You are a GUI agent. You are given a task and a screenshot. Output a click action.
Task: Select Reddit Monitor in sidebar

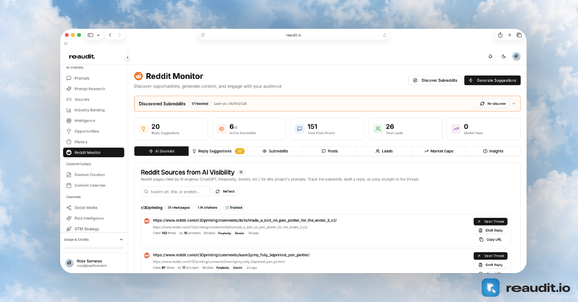click(93, 152)
